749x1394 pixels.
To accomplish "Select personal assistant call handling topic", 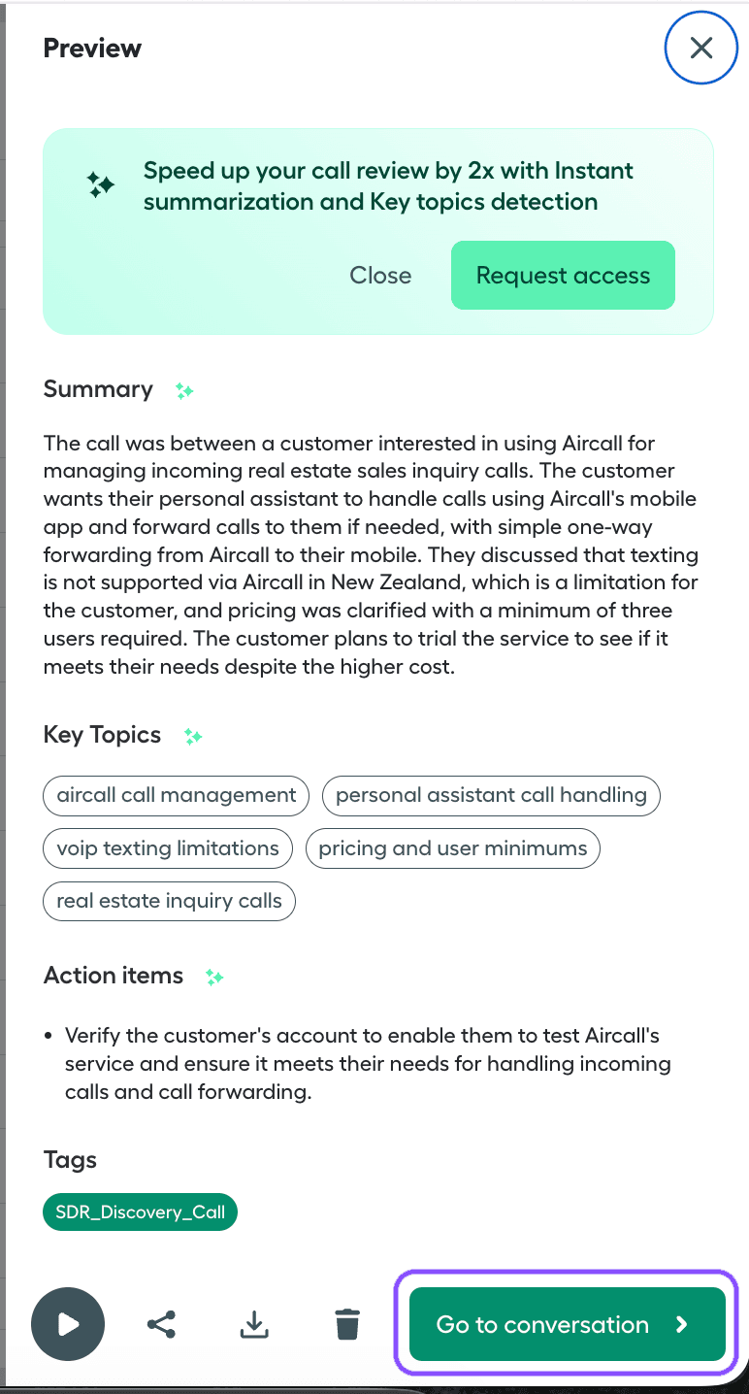I will pos(491,795).
